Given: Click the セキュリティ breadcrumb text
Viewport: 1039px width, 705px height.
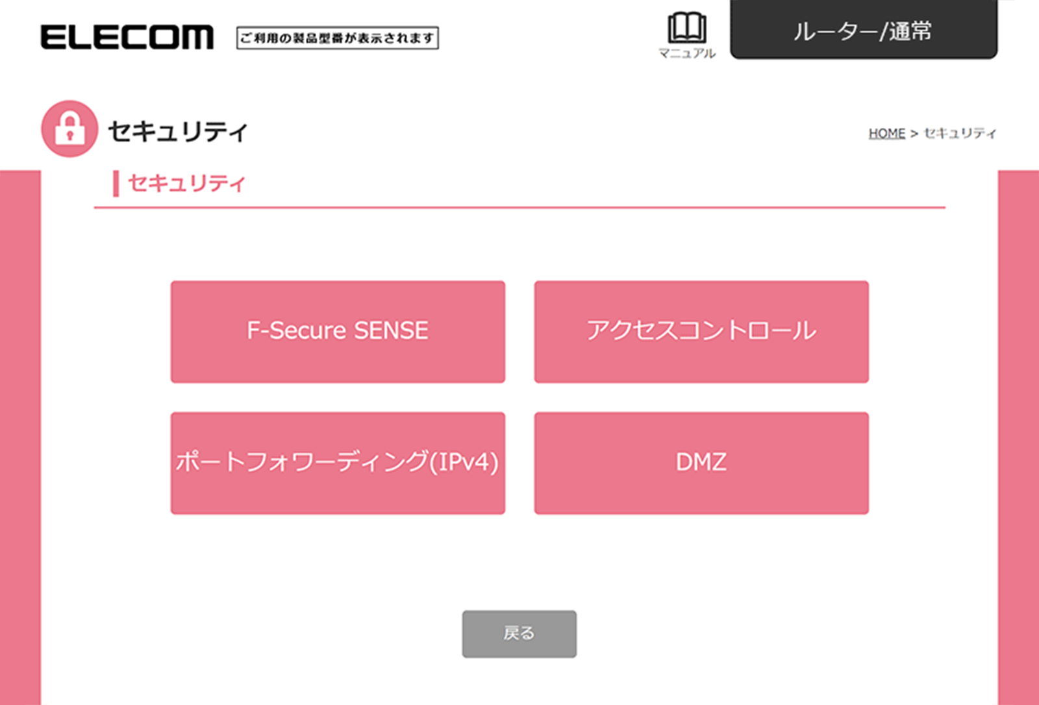Looking at the screenshot, I should coord(960,133).
